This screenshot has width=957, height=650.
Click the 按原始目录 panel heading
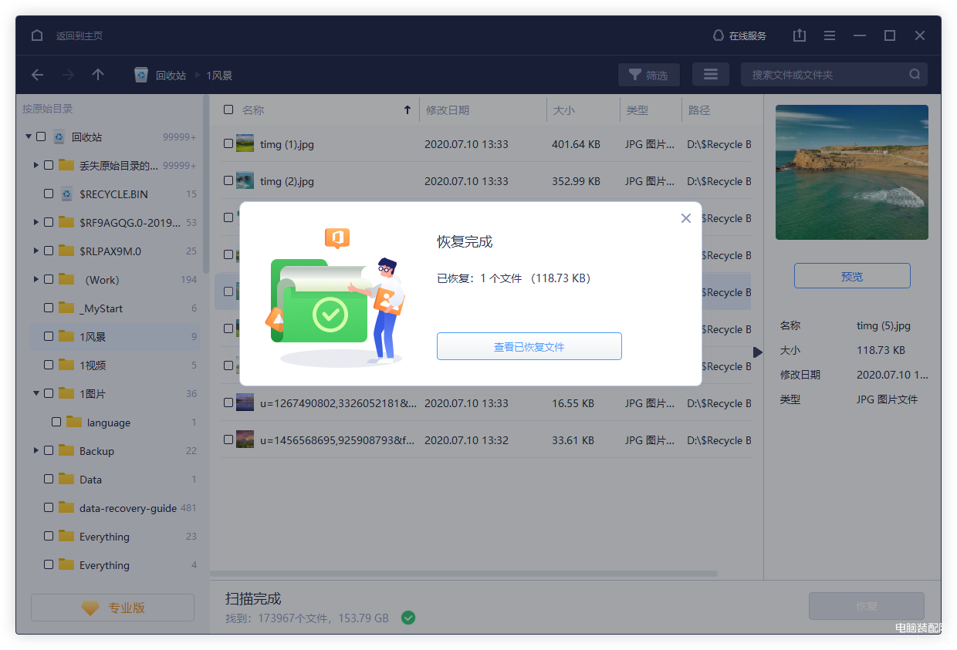[48, 109]
